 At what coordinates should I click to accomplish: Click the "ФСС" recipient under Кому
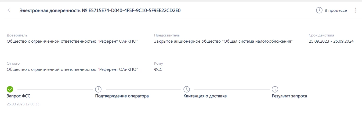point(158,69)
